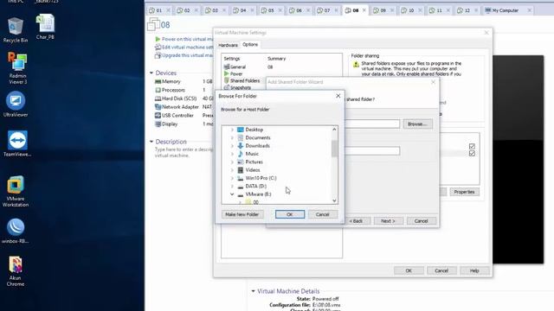The image size is (554, 311).
Task: Launch the TeamViewer desktop shortcut
Action: 17,143
